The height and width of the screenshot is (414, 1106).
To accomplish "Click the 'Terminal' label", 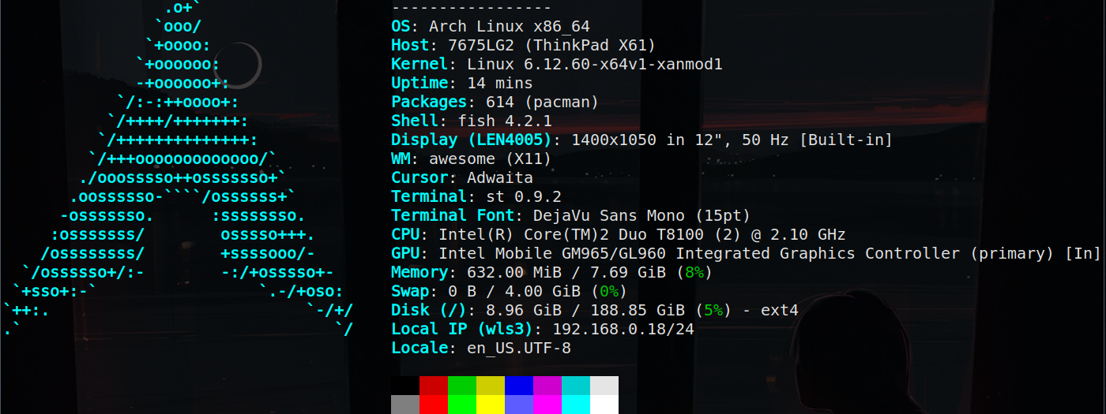I will point(429,196).
